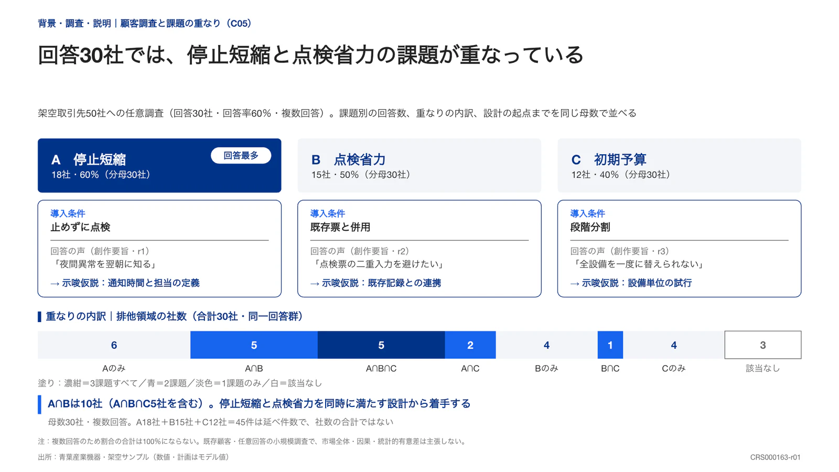Viewport: 839px width, 472px height.
Task: Click the footnote starting 注：複数回答のため
Action: 253,442
